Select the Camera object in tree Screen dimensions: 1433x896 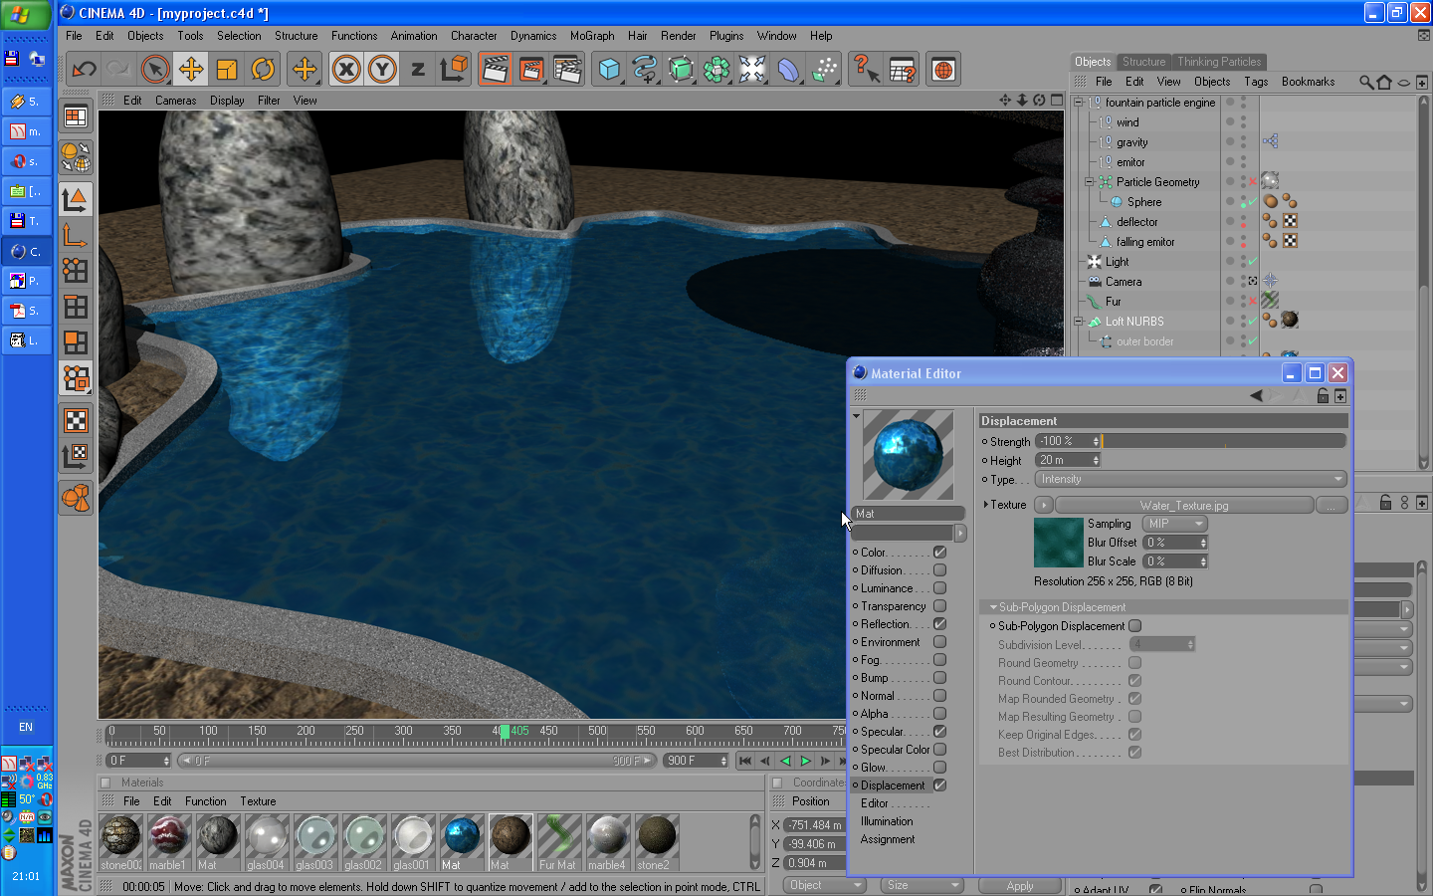click(x=1124, y=282)
